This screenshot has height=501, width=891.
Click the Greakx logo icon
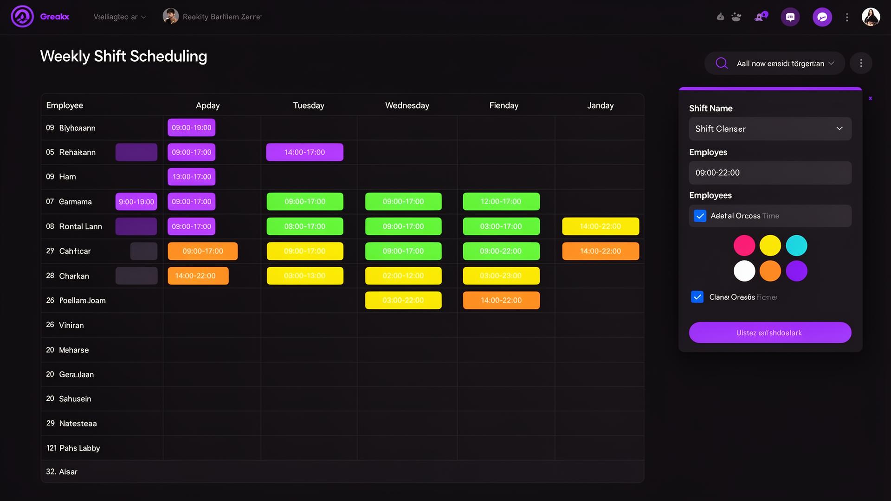click(x=22, y=17)
